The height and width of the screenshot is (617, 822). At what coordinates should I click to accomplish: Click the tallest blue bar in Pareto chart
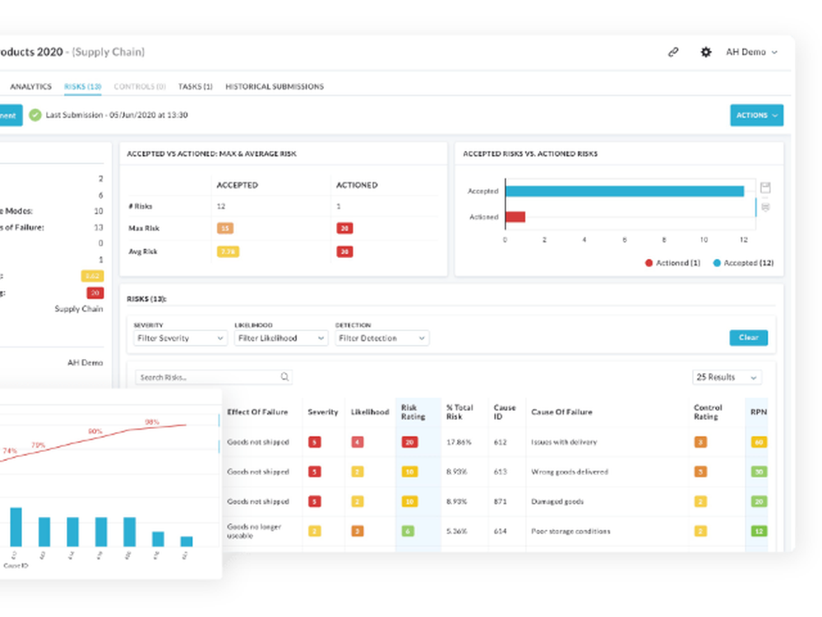[16, 527]
